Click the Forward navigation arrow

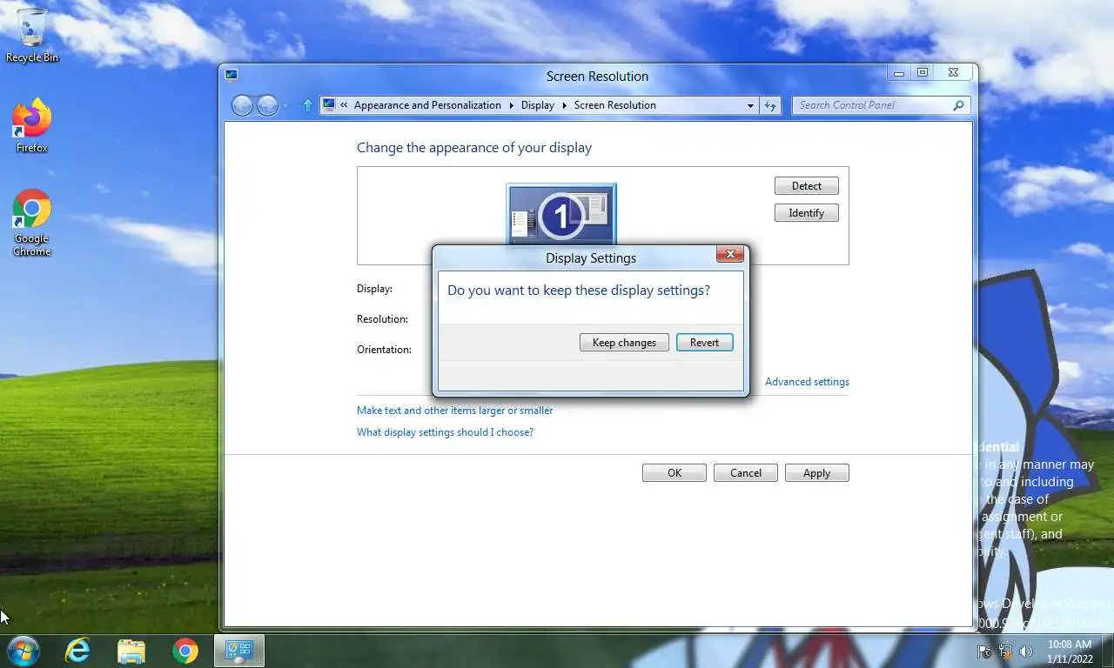click(267, 105)
